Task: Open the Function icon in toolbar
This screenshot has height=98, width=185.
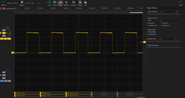Action: point(73,2)
